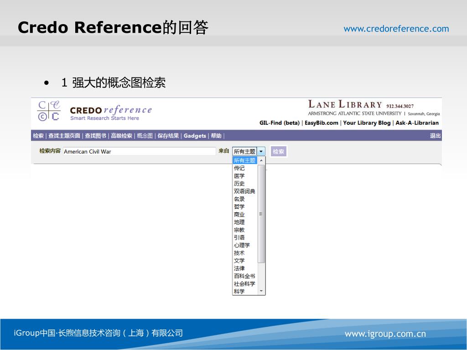The image size is (467, 350).
Task: Choose 双语词典 in the subject list
Action: coord(244,191)
